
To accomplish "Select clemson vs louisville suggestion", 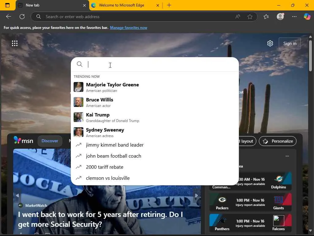I will tap(155, 178).
